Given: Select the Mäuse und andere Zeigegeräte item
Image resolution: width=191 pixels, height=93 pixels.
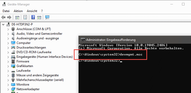Looking at the screenshot, I should pyautogui.click(x=37, y=75).
